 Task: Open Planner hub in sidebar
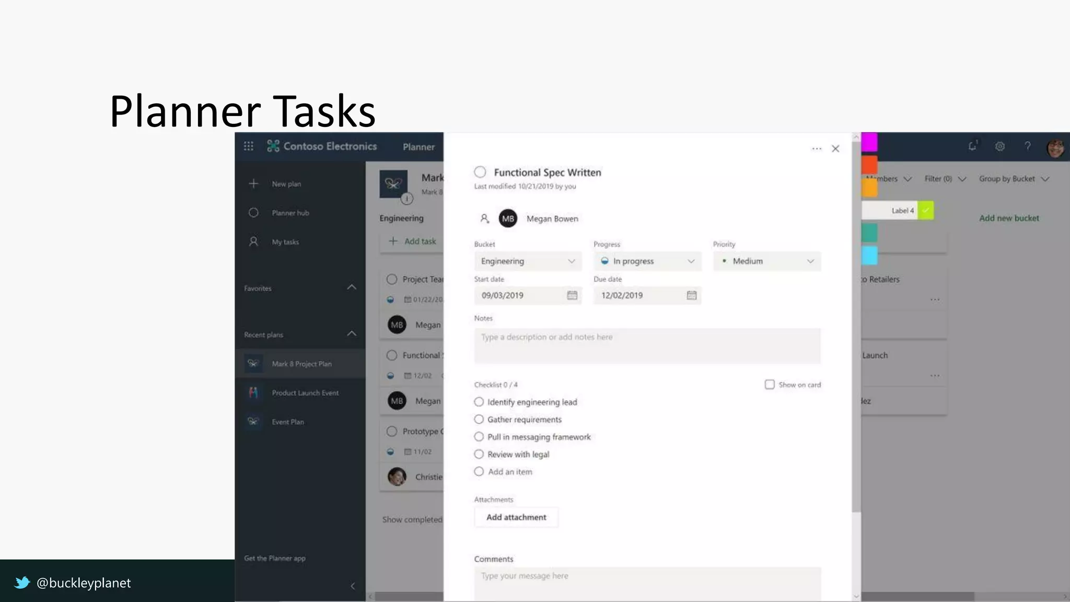pos(290,213)
